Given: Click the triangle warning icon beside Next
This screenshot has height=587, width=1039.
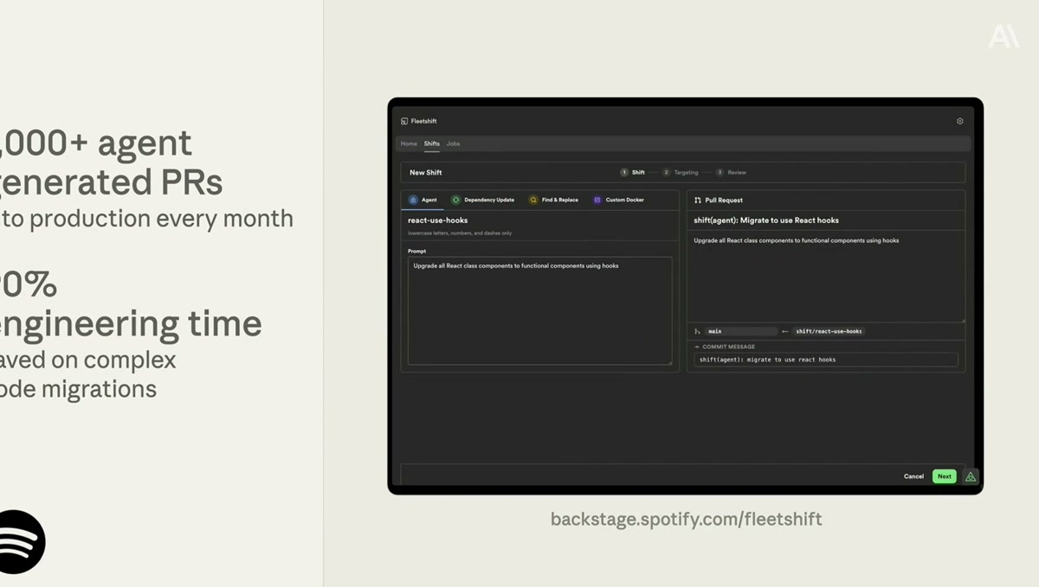Looking at the screenshot, I should click(x=971, y=476).
